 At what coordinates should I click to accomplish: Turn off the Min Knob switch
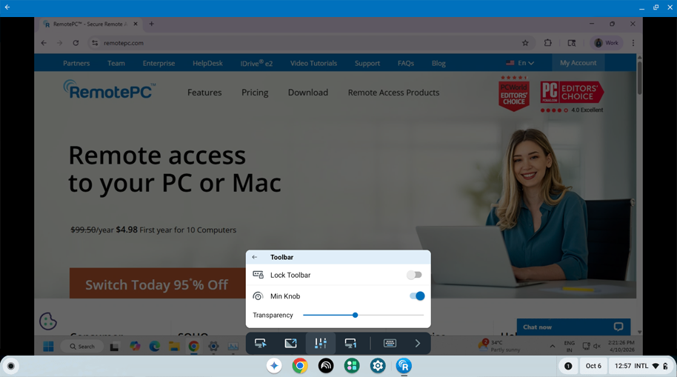(x=417, y=296)
